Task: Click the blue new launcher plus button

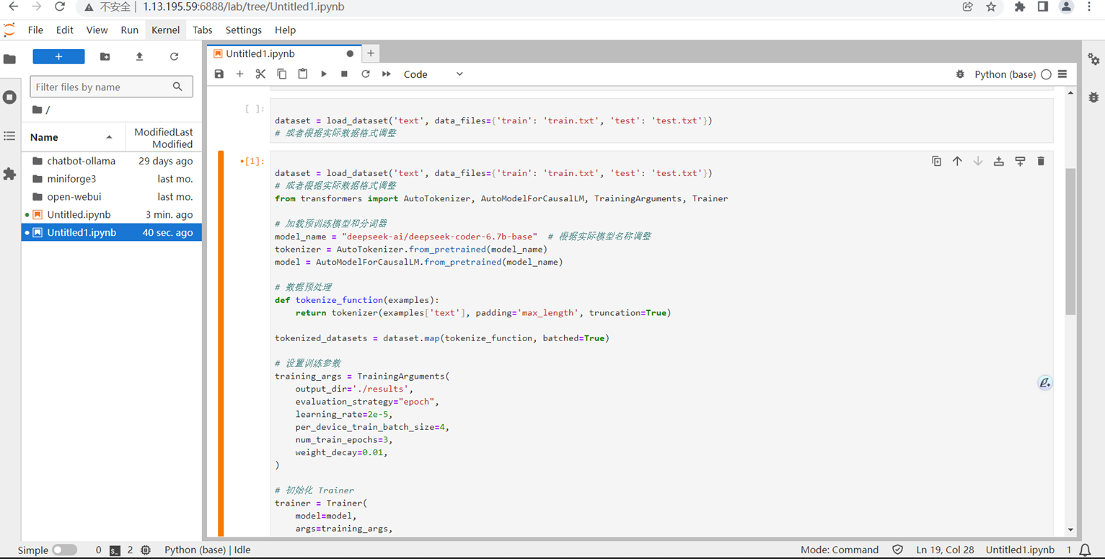Action: point(58,56)
